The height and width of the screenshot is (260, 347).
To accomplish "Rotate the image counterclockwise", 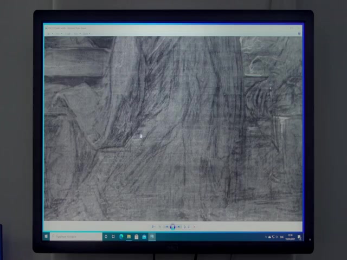I will pos(185,227).
